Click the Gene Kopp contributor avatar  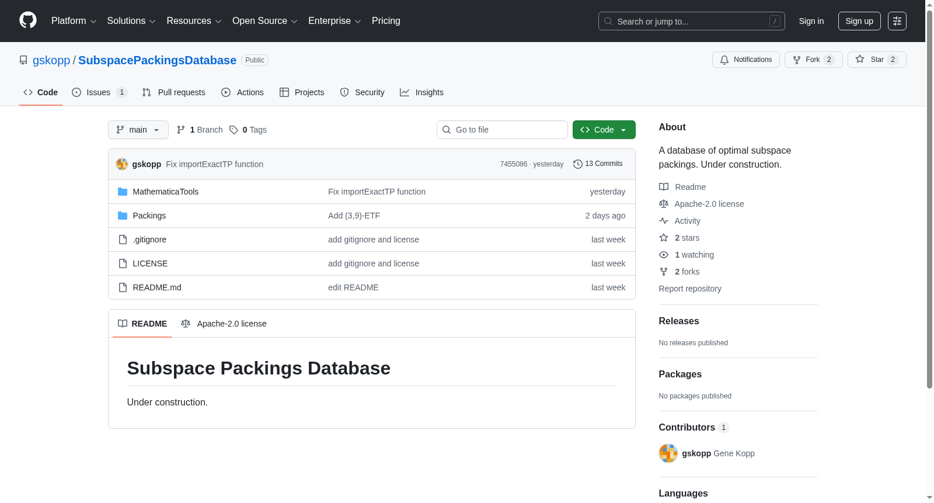pyautogui.click(x=668, y=453)
